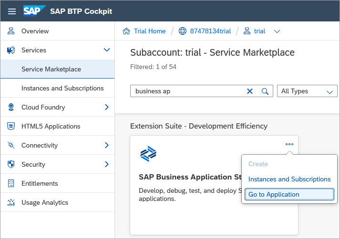Click the Extension Suite - Development Efficiency heading
340x239 pixels.
[x=199, y=126]
